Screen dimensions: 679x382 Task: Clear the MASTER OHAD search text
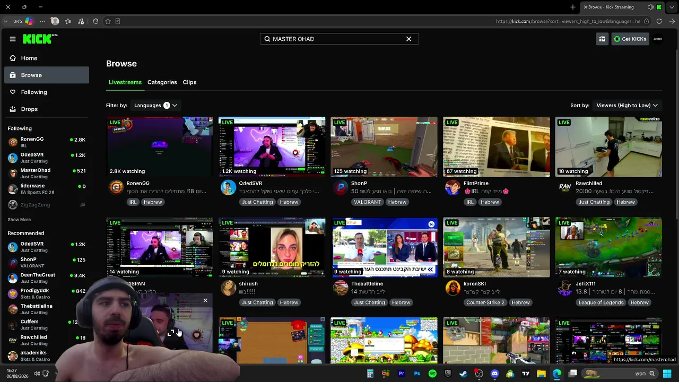pos(408,39)
